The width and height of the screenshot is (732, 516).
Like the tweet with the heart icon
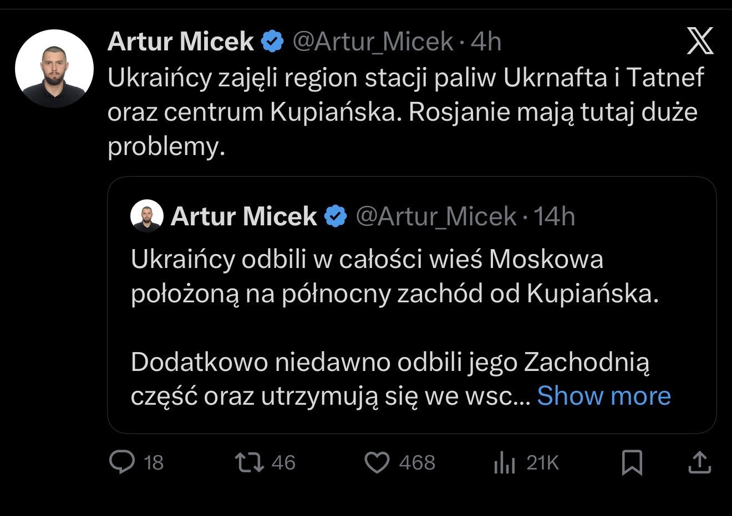point(377,462)
